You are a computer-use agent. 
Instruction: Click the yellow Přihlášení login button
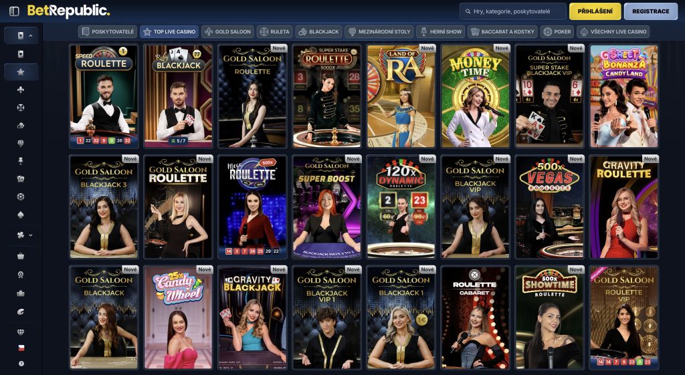coord(595,11)
